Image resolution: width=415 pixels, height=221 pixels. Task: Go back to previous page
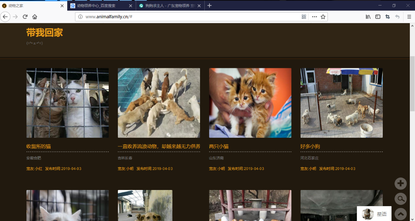[5, 16]
